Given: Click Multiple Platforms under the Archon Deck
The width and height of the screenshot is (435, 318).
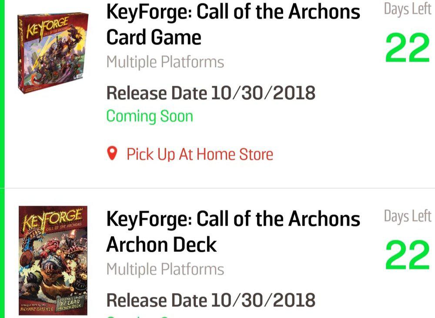Looking at the screenshot, I should (x=165, y=270).
